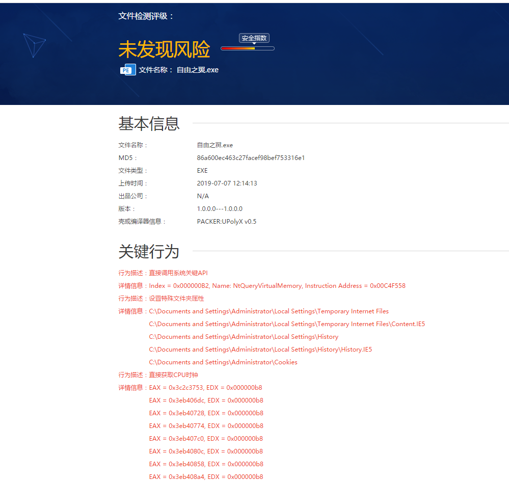Click the EXE file type value
Image resolution: width=509 pixels, height=481 pixels.
click(202, 171)
